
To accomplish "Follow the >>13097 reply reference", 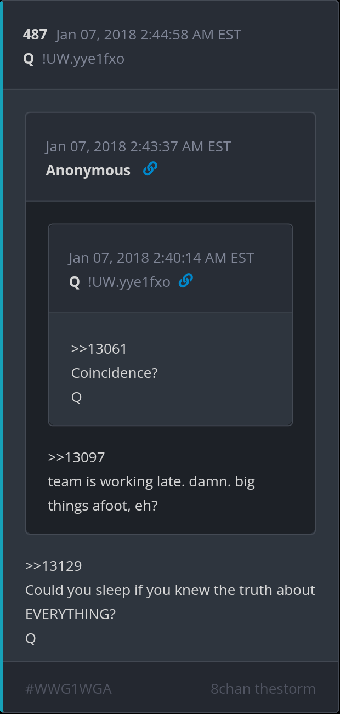I will [76, 457].
